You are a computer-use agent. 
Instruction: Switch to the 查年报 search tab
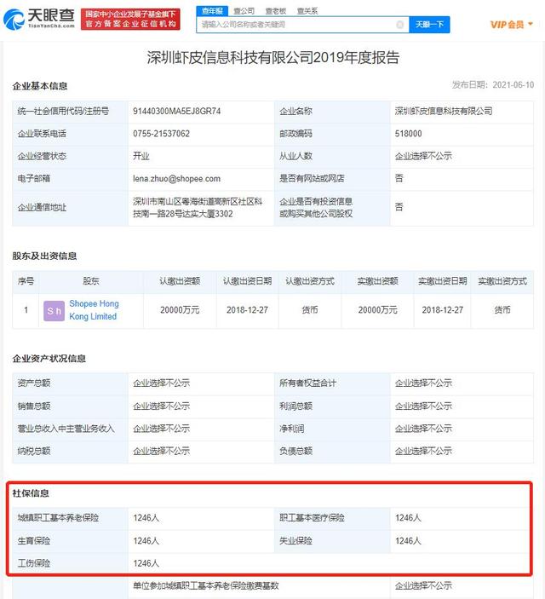(x=212, y=11)
